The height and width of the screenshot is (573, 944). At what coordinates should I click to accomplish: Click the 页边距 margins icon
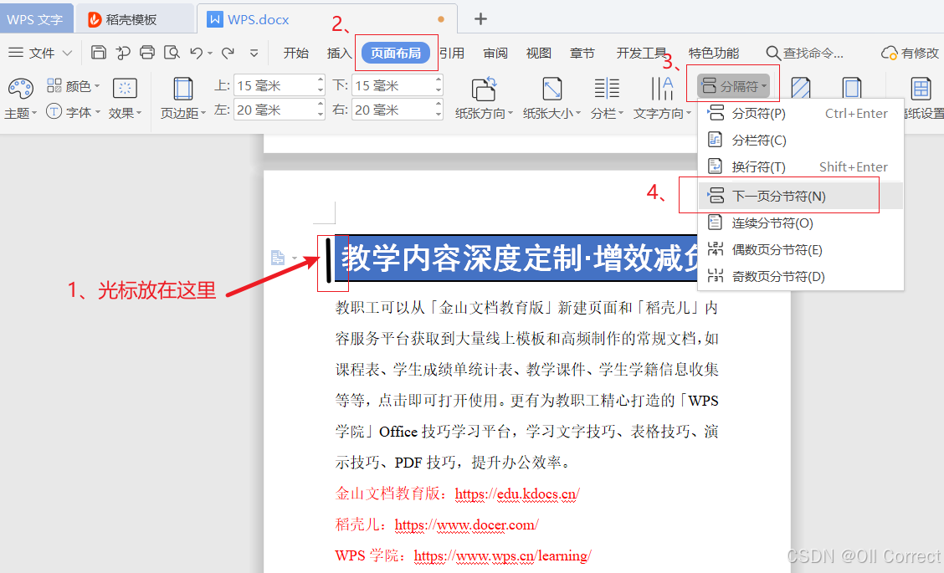coord(183,89)
